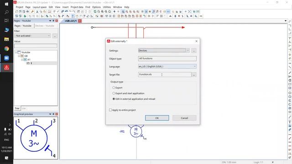Open Zoom app from the taskbar

[6, 58]
